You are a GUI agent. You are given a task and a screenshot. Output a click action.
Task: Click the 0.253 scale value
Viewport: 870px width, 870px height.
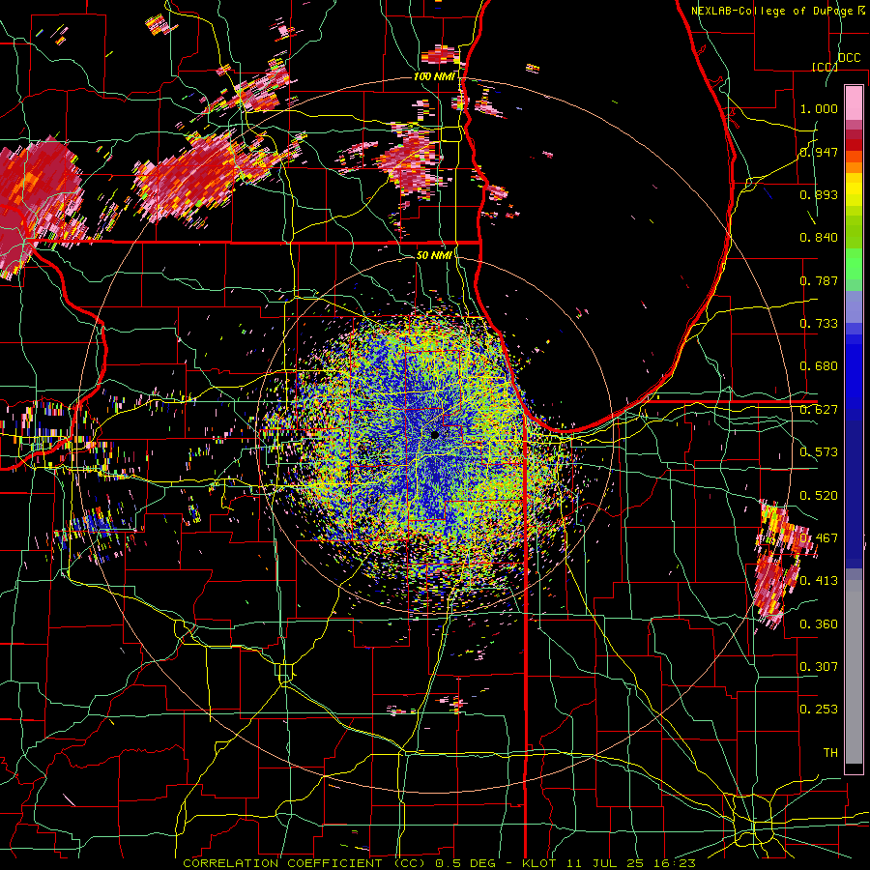[819, 710]
